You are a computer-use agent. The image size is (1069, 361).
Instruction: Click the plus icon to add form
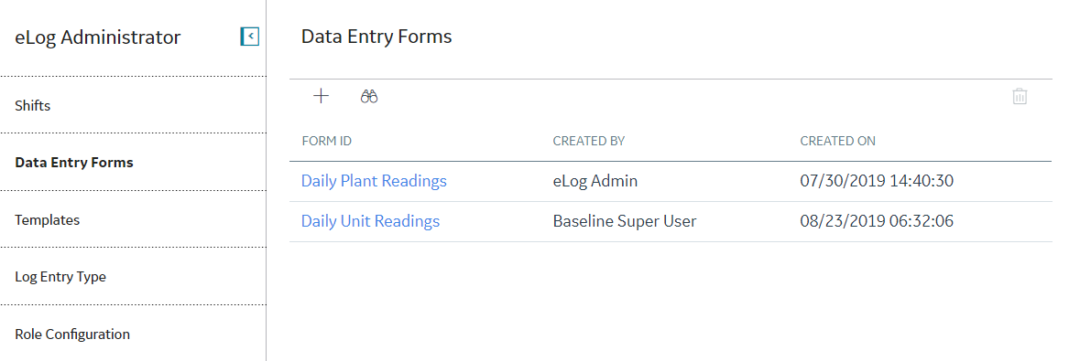click(x=322, y=96)
